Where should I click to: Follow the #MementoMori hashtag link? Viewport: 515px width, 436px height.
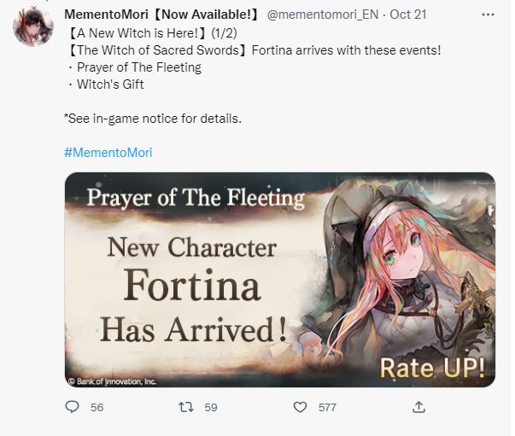[108, 153]
